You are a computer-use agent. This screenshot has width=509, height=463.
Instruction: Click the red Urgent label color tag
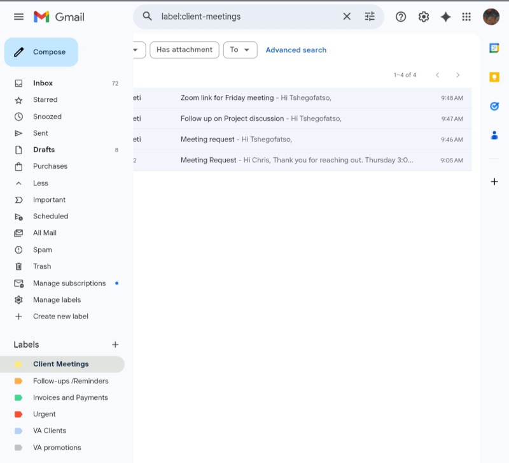18,414
